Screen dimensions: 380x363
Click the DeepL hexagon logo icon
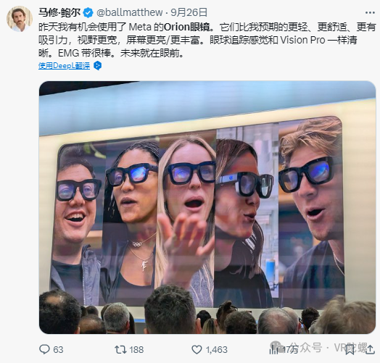(x=97, y=66)
